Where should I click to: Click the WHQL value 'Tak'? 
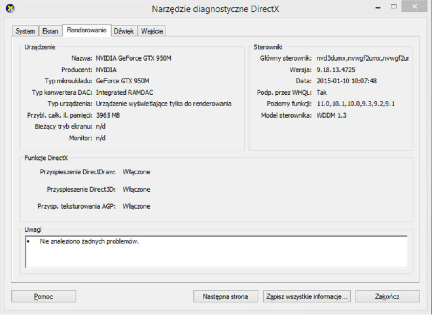(x=322, y=92)
